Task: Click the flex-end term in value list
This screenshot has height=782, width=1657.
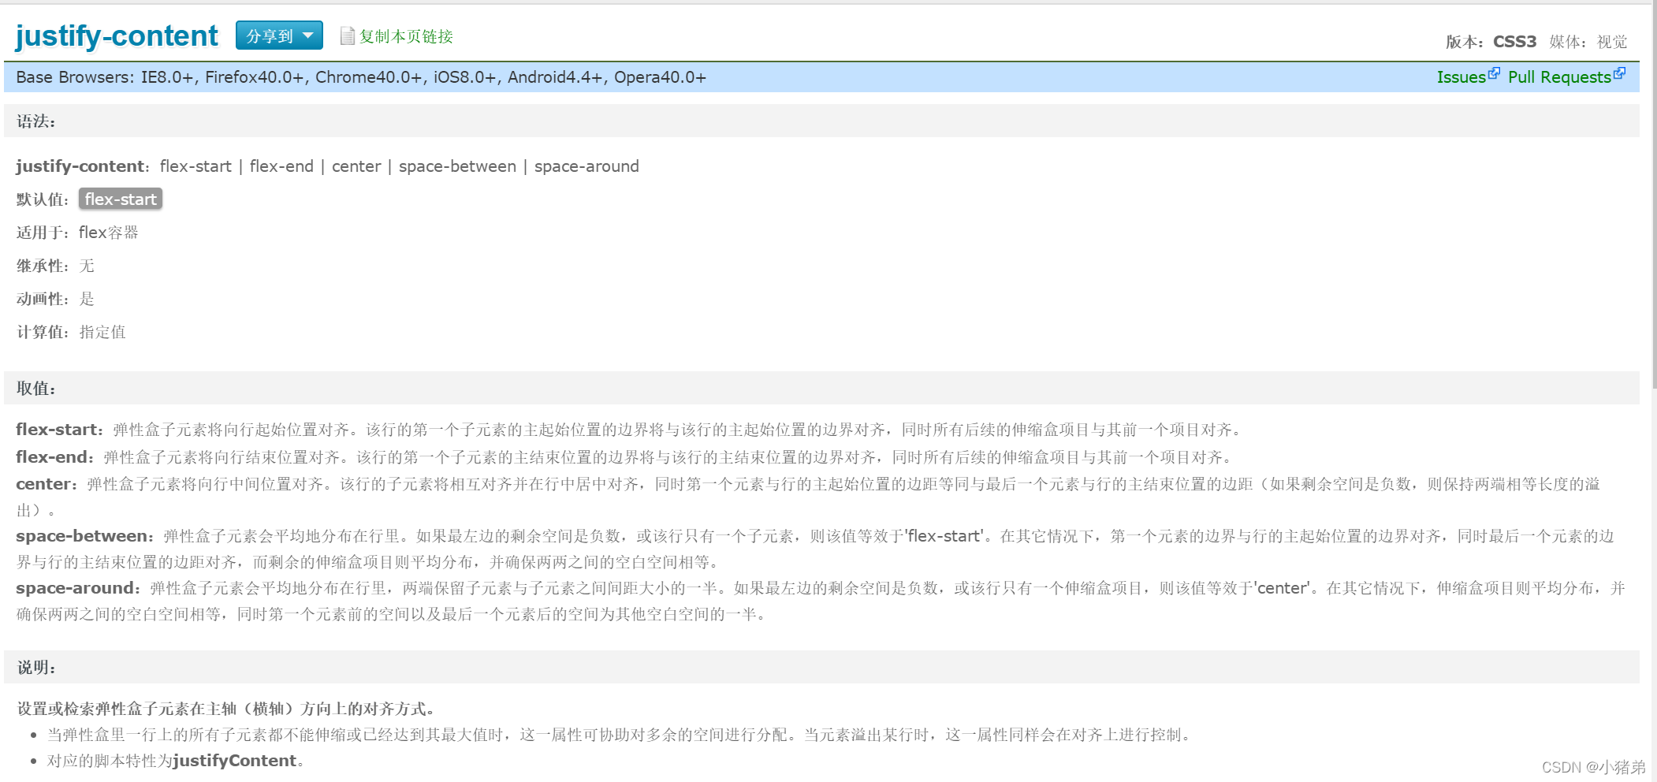Action: [x=54, y=457]
